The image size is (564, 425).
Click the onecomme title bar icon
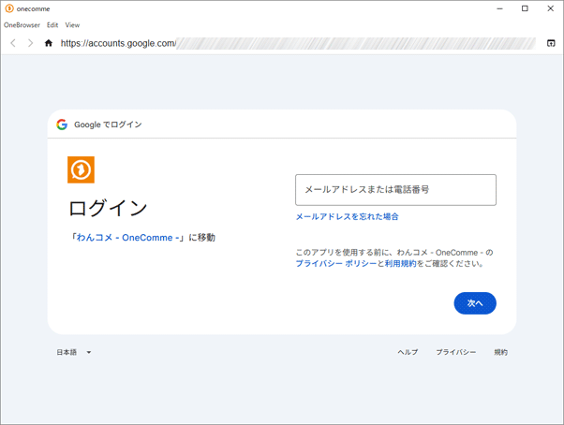pyautogui.click(x=9, y=8)
